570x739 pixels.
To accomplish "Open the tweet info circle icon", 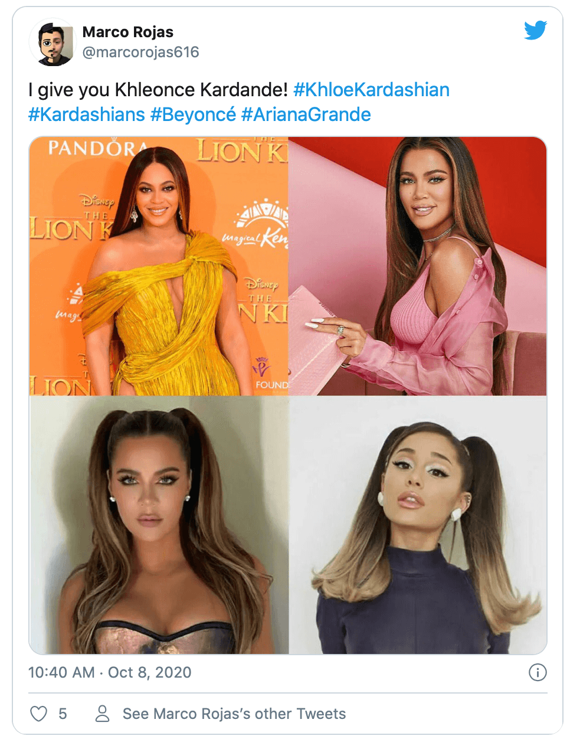I will (538, 672).
